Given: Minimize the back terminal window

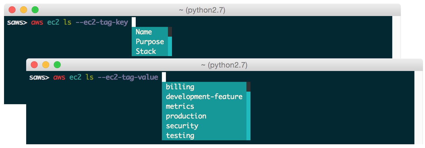Looking at the screenshot, I should [x=24, y=10].
